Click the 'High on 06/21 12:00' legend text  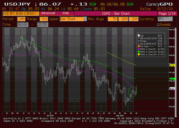click(148, 38)
